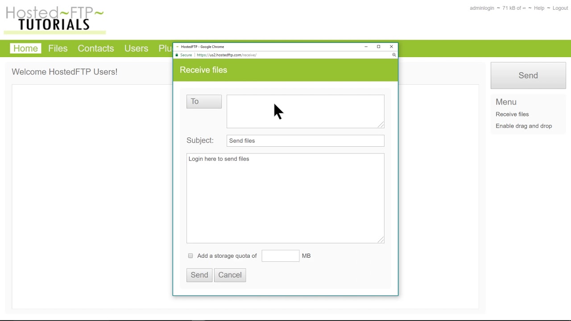Click the large Send button in sidebar
The width and height of the screenshot is (571, 321).
[x=528, y=75]
